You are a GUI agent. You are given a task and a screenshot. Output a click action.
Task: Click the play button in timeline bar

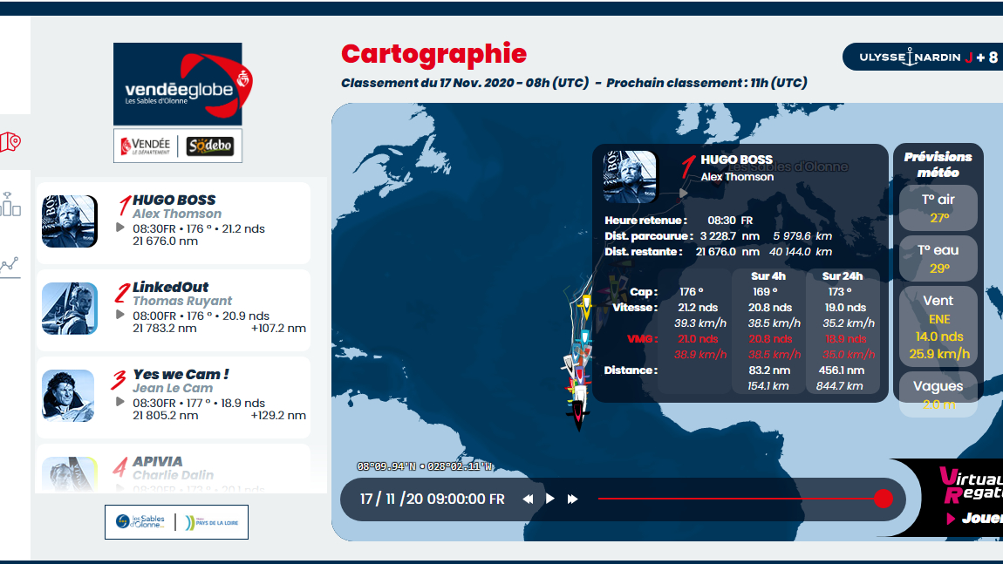(x=550, y=498)
